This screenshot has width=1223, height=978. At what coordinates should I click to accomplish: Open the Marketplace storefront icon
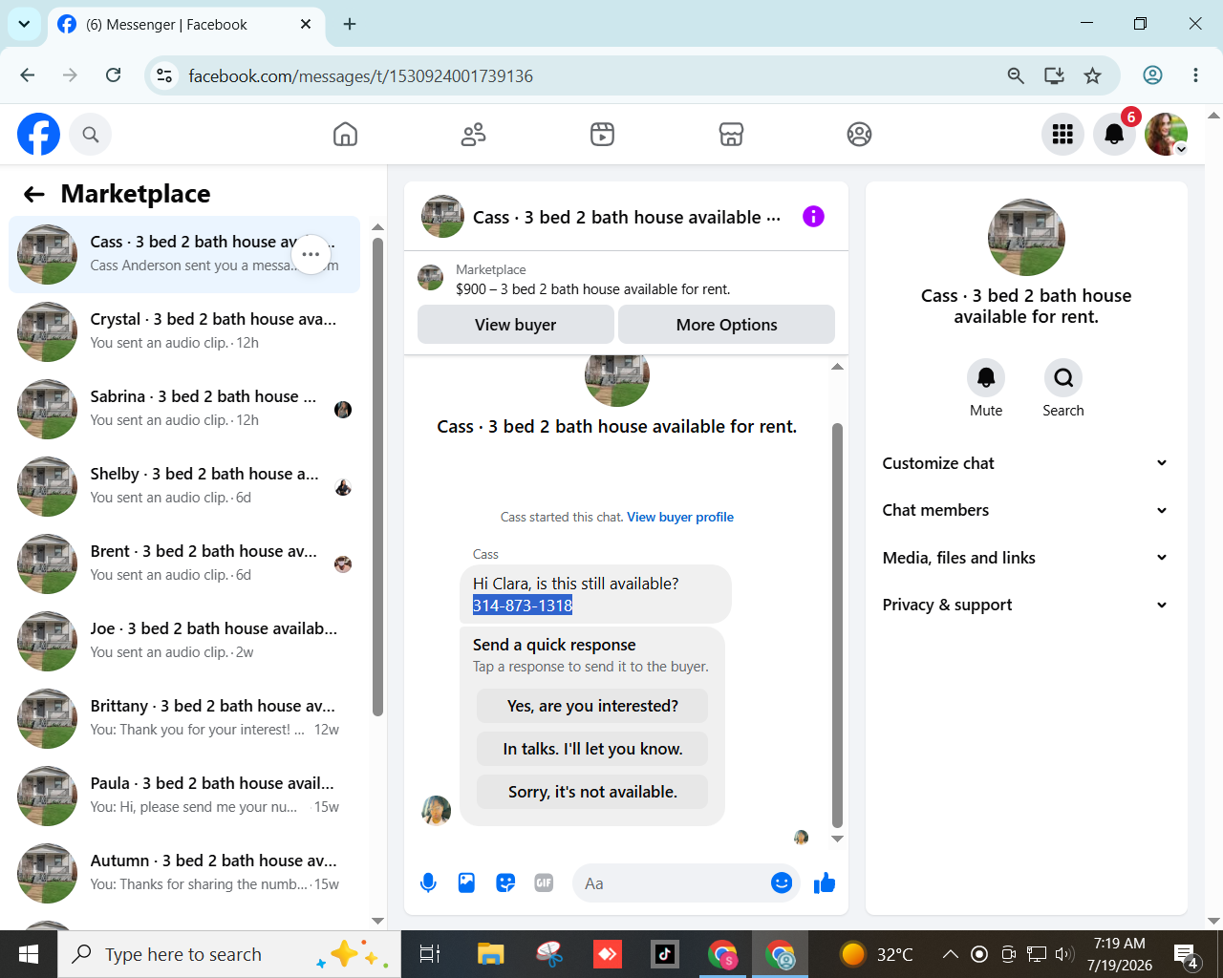coord(731,135)
